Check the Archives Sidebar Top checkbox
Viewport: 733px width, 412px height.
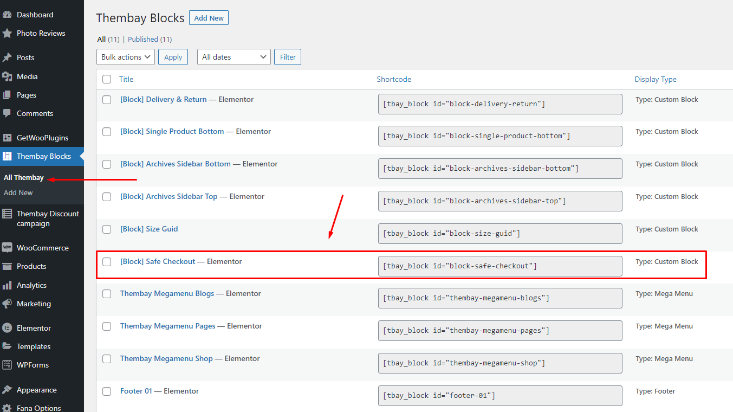tap(107, 197)
